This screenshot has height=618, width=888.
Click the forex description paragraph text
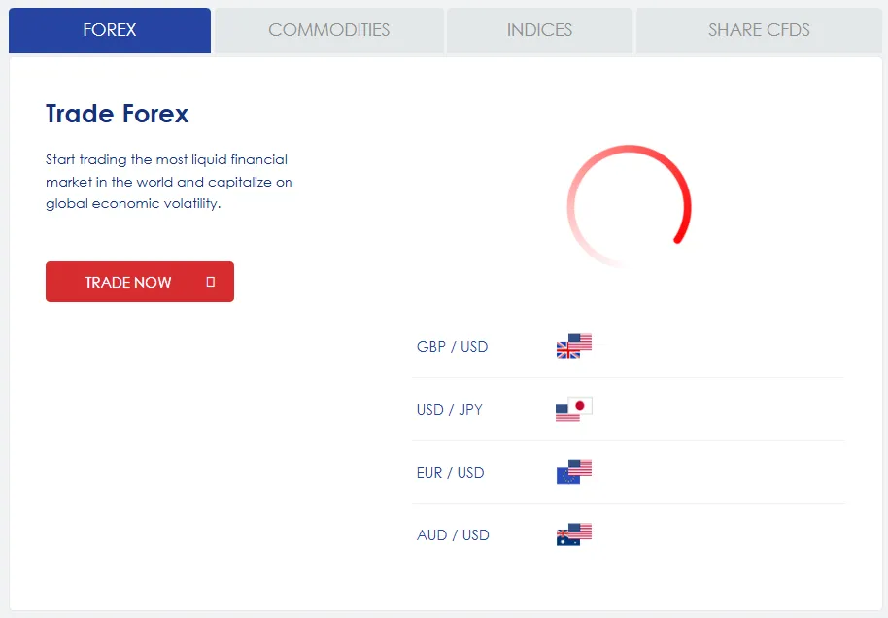(169, 182)
